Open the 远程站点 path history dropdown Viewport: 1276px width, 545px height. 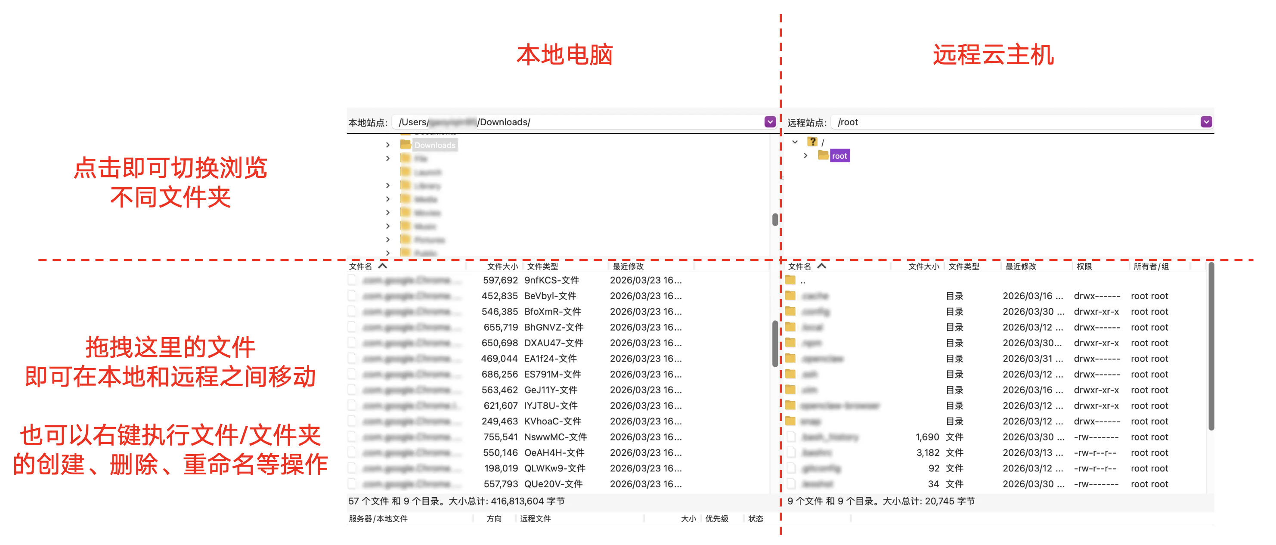tap(1206, 121)
